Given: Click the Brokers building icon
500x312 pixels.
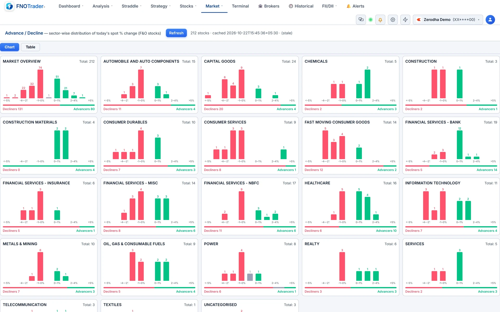Looking at the screenshot, I should [260, 6].
